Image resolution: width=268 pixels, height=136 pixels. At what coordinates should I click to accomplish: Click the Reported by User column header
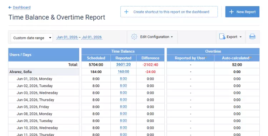190,58
